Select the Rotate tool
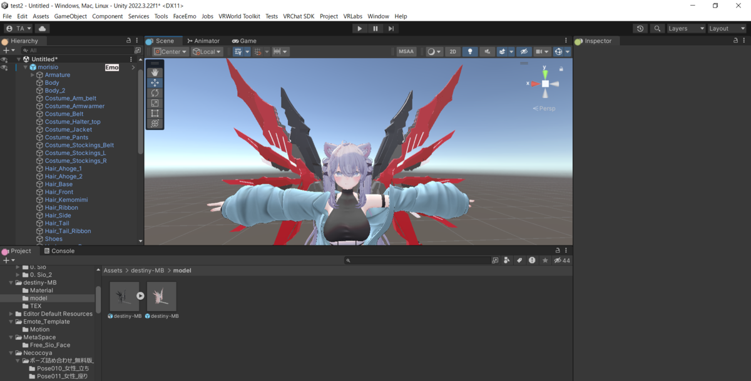The height and width of the screenshot is (381, 751). click(155, 93)
